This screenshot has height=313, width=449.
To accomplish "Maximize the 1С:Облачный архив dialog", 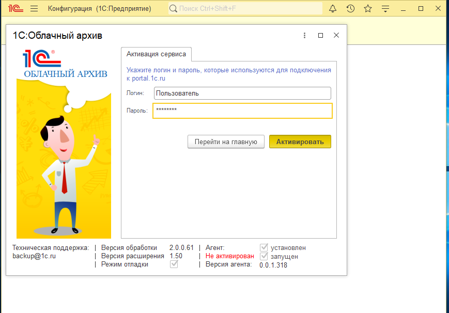I will pyautogui.click(x=320, y=35).
